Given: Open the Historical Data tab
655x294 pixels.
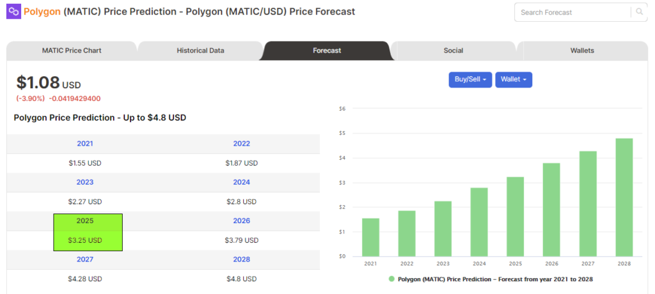Looking at the screenshot, I should [x=200, y=50].
